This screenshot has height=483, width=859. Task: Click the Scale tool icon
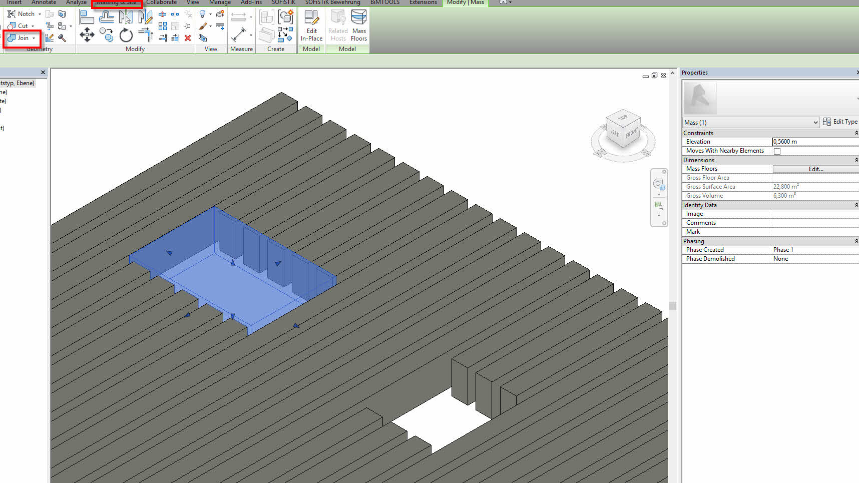point(175,26)
